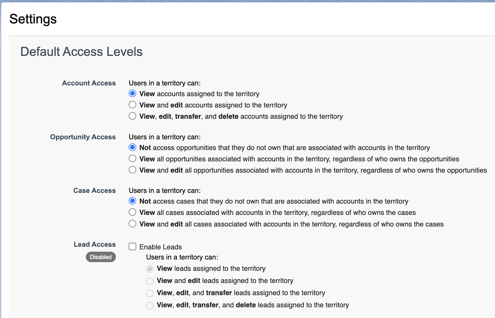Pick View and edit all cases option
Screen dimensions: 495x318
(132, 224)
